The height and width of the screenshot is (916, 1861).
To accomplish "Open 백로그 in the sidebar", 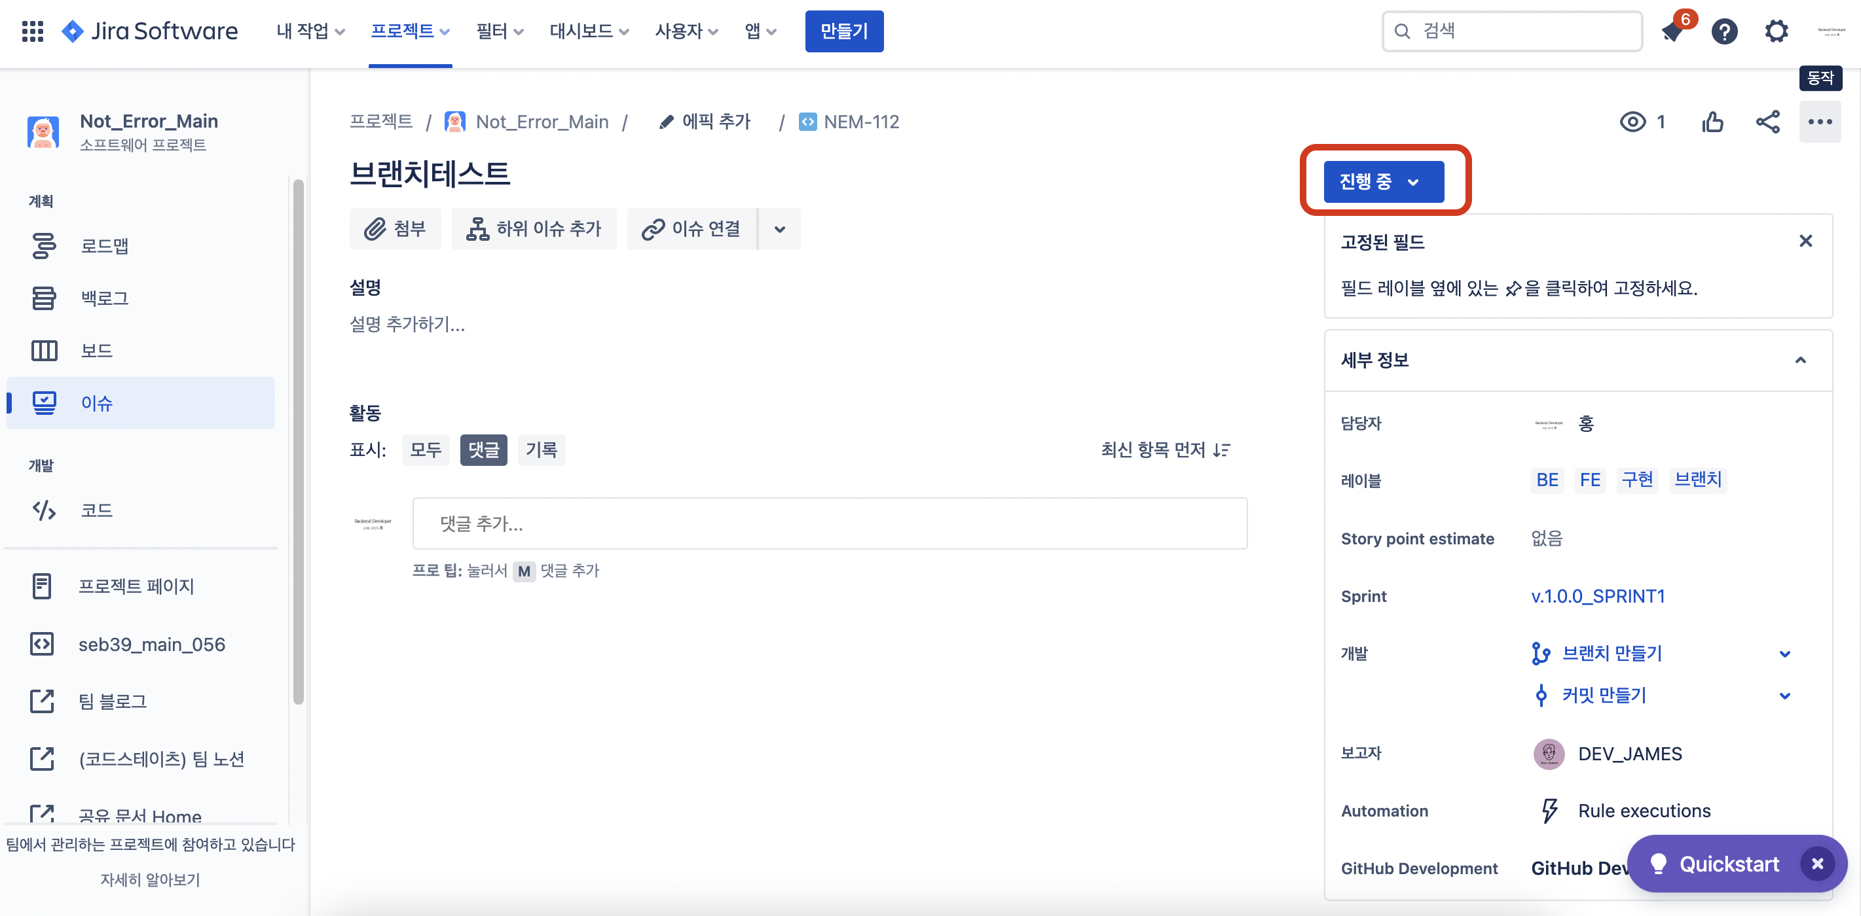I will click(x=105, y=298).
